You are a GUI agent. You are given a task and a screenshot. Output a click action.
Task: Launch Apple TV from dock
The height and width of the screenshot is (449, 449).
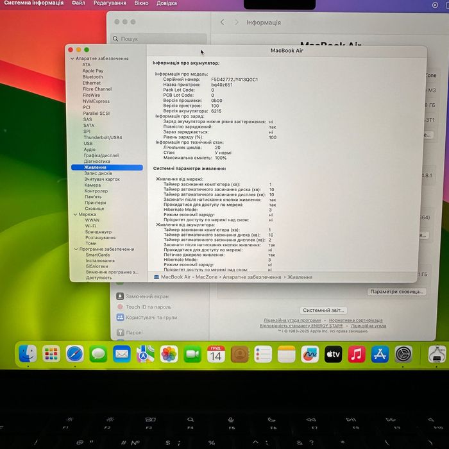pyautogui.click(x=334, y=354)
